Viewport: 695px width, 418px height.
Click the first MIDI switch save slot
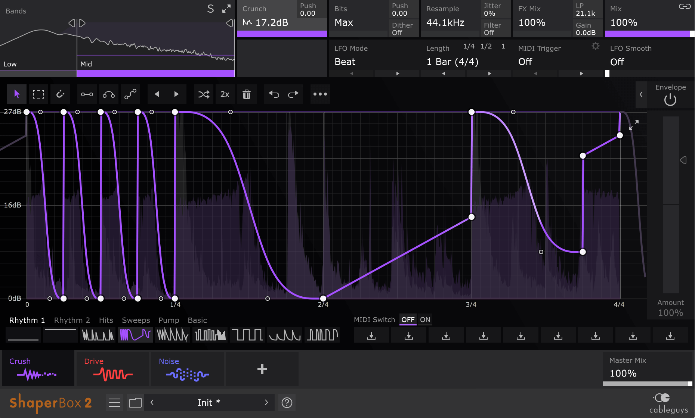click(371, 335)
